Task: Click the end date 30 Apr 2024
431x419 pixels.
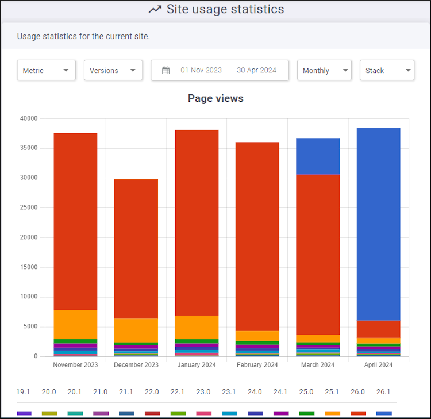Action: pos(256,71)
